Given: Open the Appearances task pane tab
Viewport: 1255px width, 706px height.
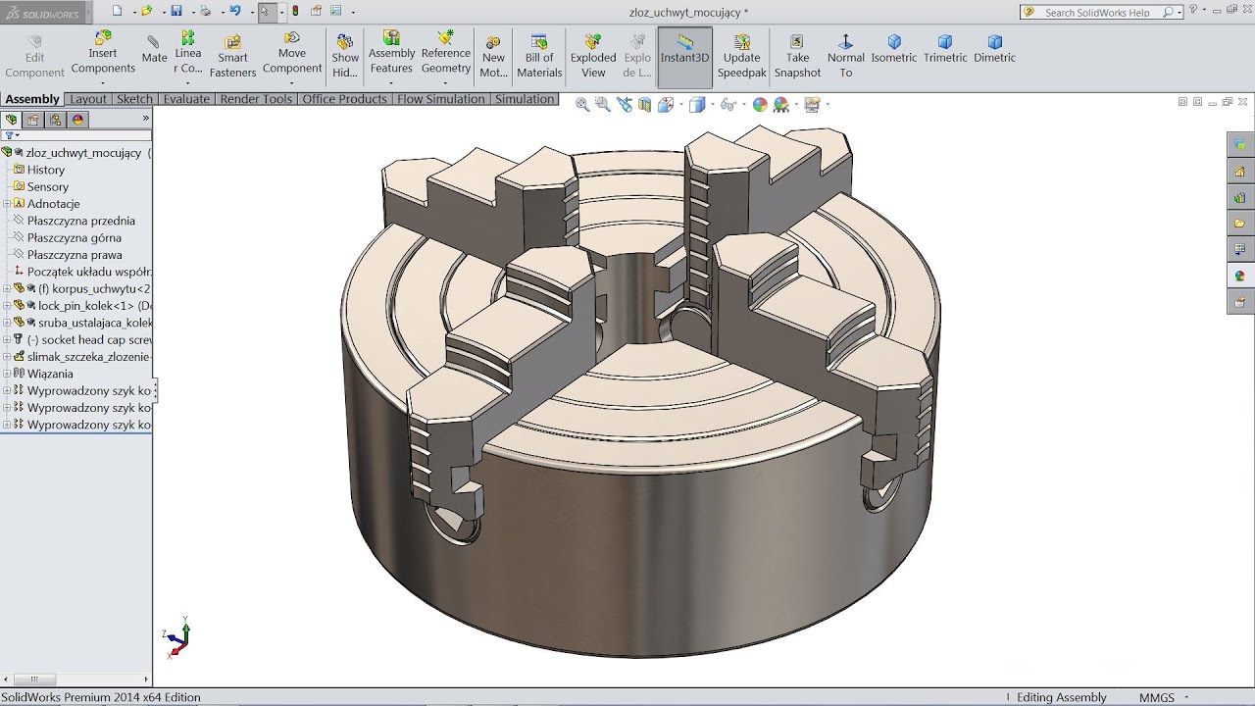Looking at the screenshot, I should click(1240, 277).
